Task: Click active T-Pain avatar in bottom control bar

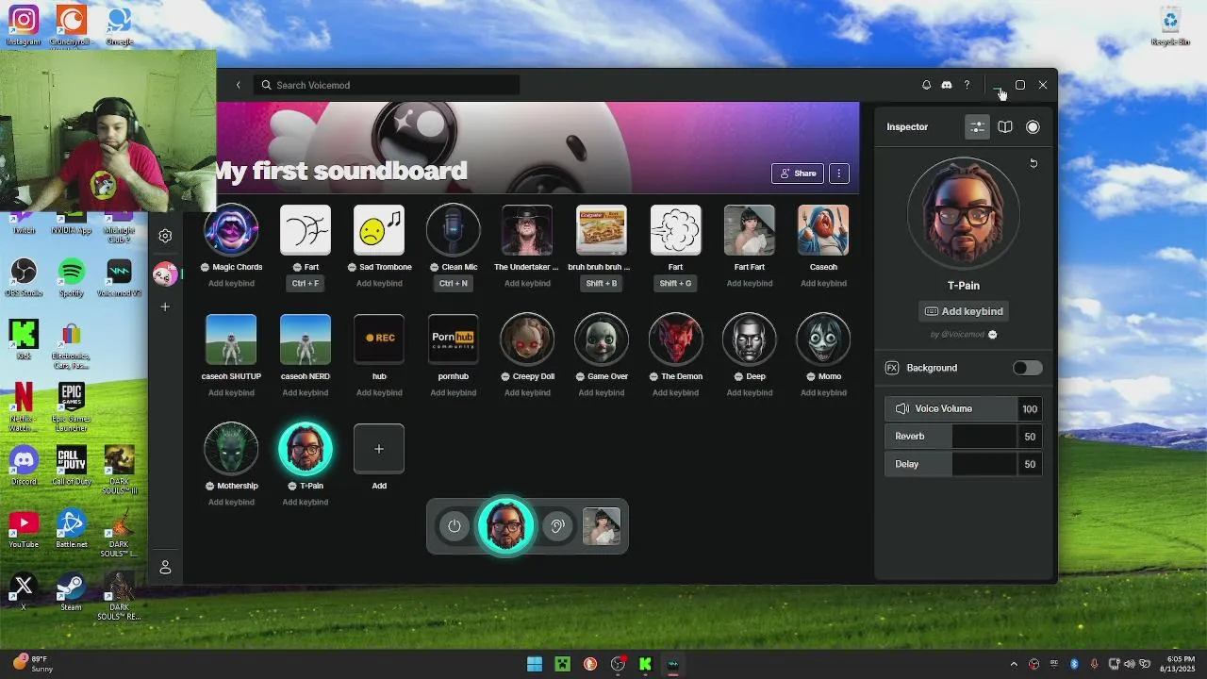Action: click(x=505, y=526)
